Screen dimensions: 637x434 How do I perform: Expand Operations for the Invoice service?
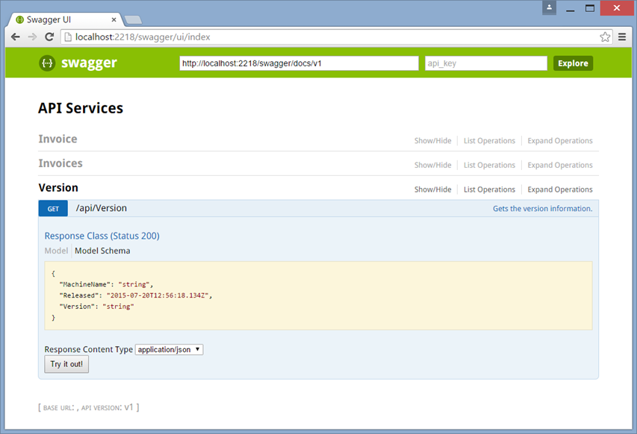pos(559,141)
